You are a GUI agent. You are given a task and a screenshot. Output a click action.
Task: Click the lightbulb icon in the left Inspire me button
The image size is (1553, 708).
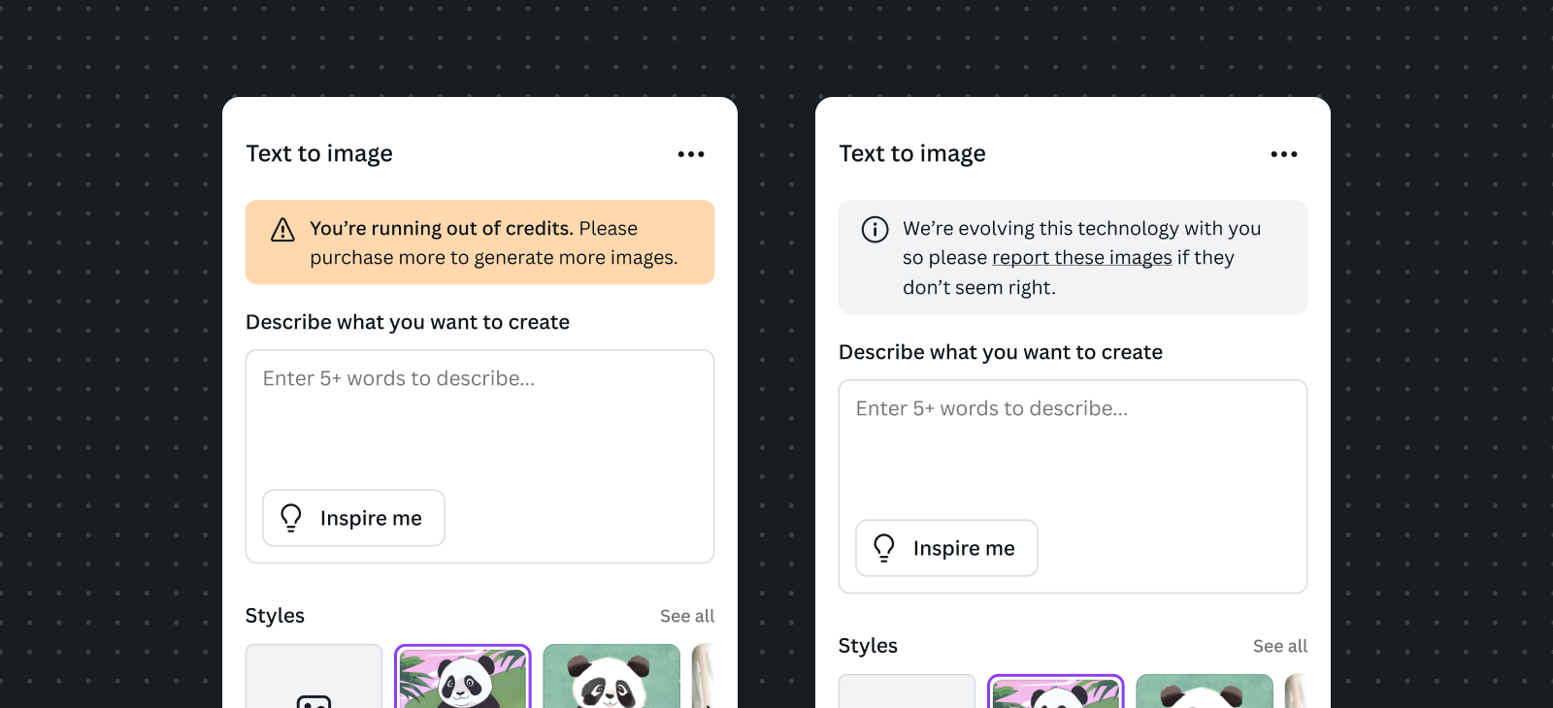pos(291,518)
